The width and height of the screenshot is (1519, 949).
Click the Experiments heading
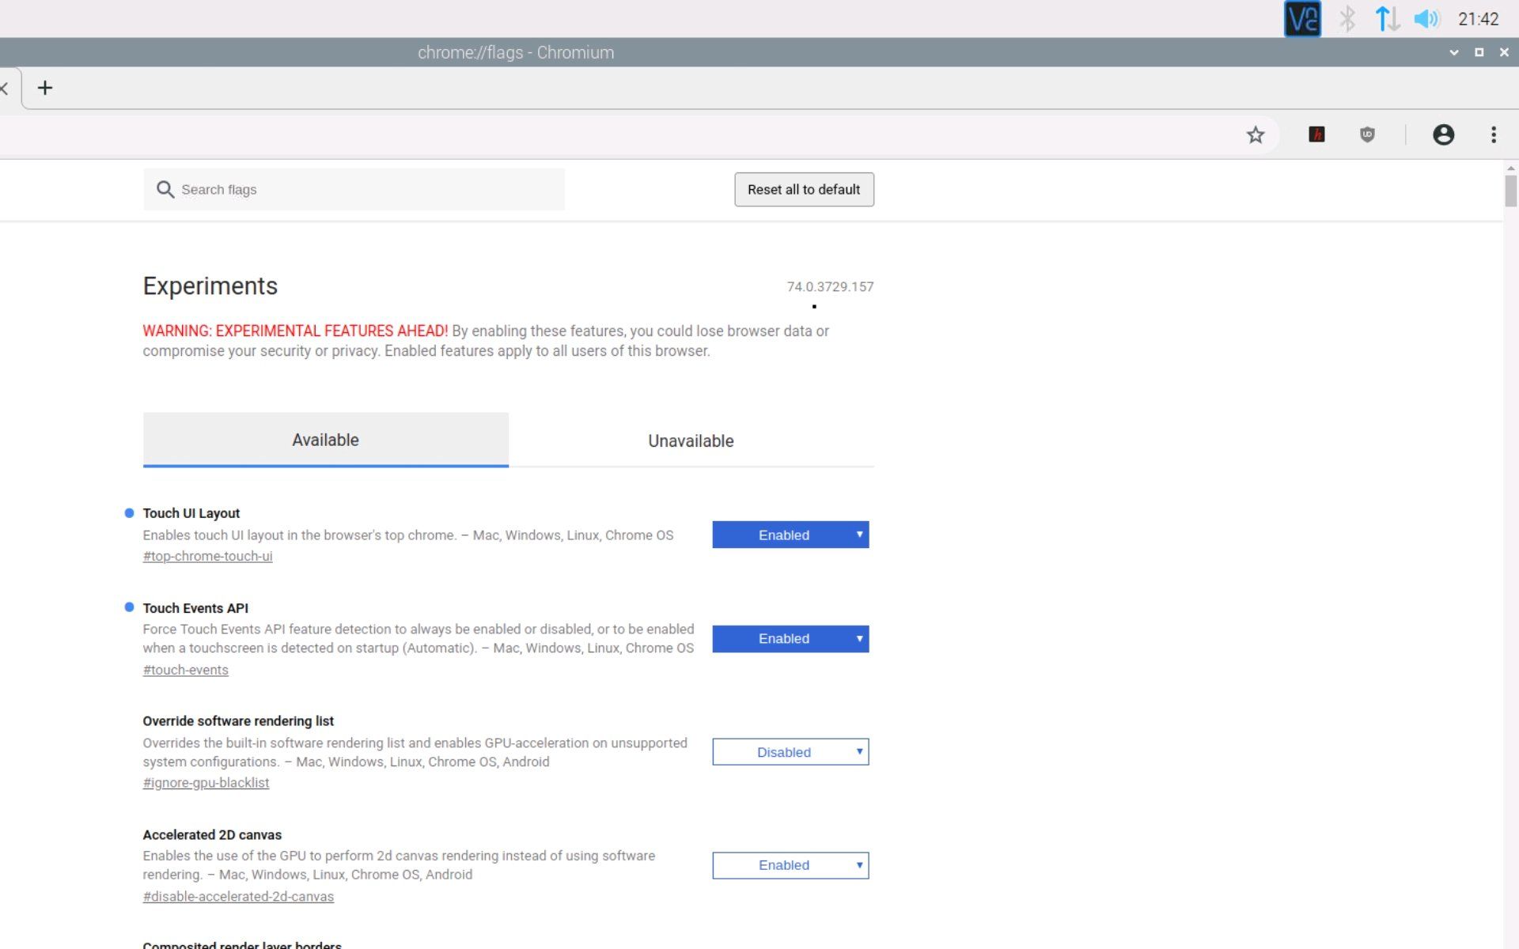(x=210, y=285)
